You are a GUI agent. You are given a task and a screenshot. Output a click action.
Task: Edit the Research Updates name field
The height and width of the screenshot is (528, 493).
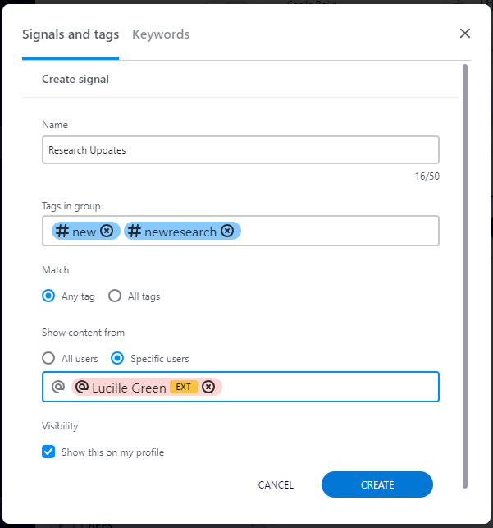[241, 149]
